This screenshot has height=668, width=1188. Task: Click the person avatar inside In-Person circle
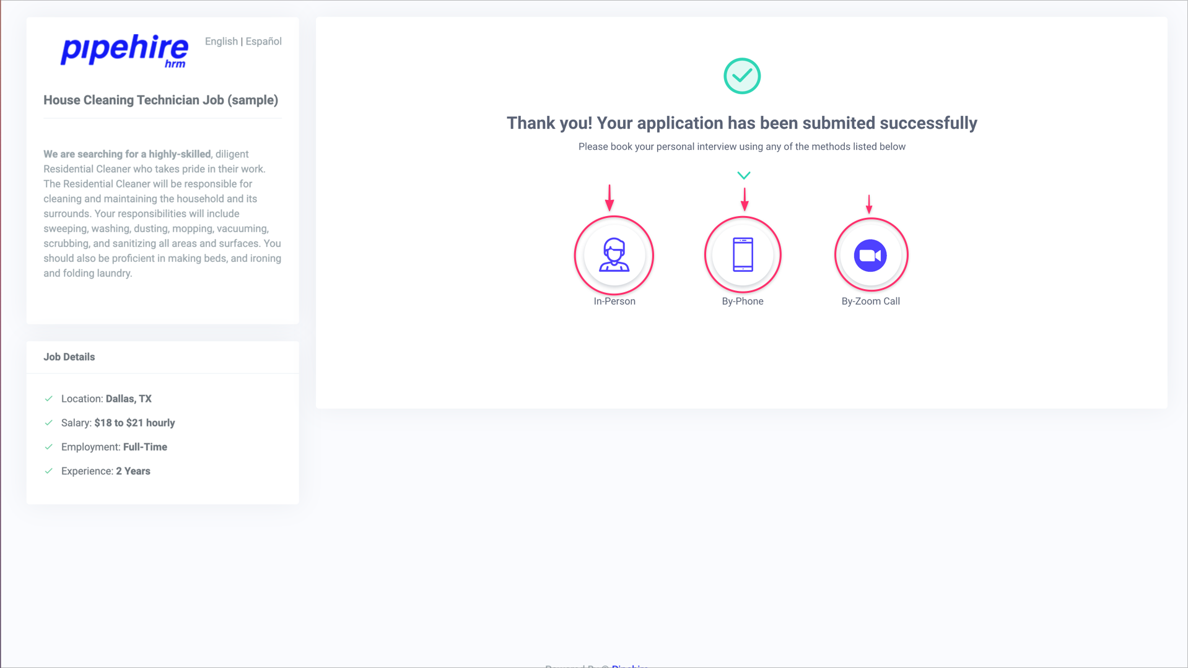tap(613, 255)
